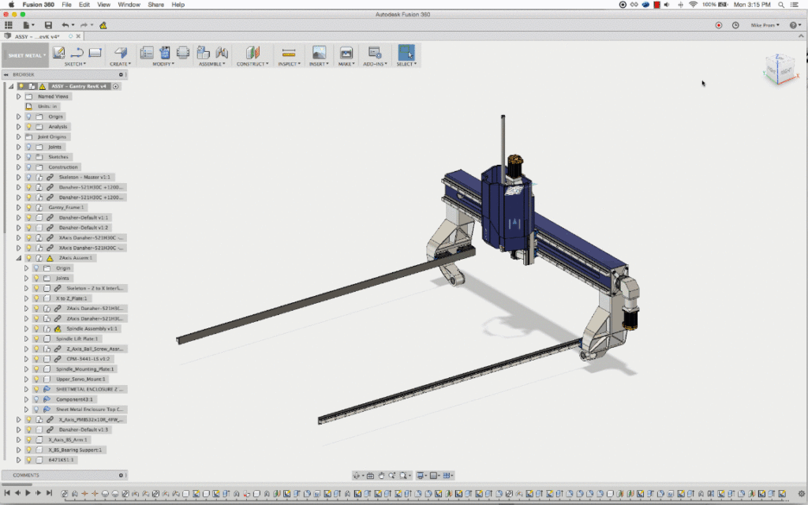Select the Zoom window tool in navigation bar

[x=403, y=476]
